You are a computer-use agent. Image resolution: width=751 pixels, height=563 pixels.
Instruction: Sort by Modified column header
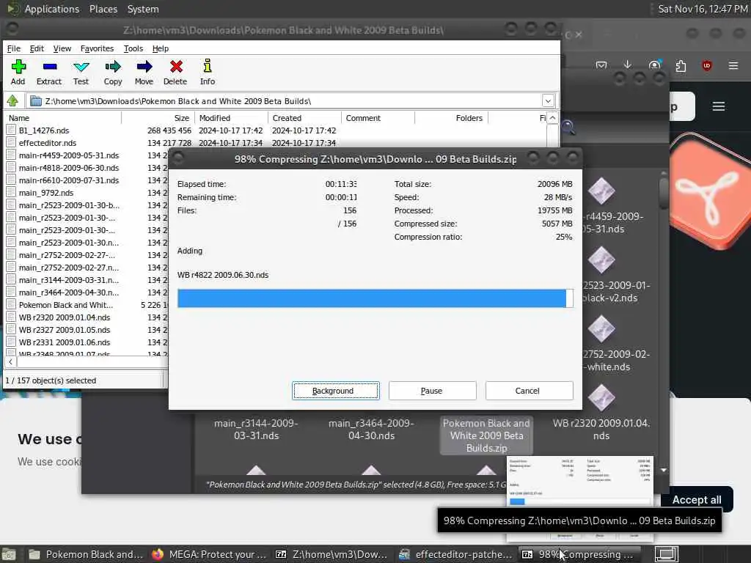231,118
